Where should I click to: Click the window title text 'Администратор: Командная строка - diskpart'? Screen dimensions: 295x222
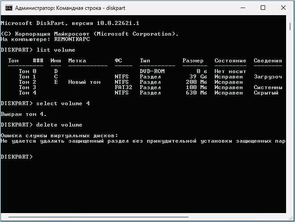pos(70,8)
